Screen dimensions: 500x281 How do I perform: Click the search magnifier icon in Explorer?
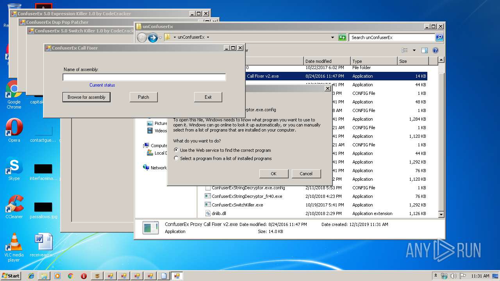(x=439, y=37)
